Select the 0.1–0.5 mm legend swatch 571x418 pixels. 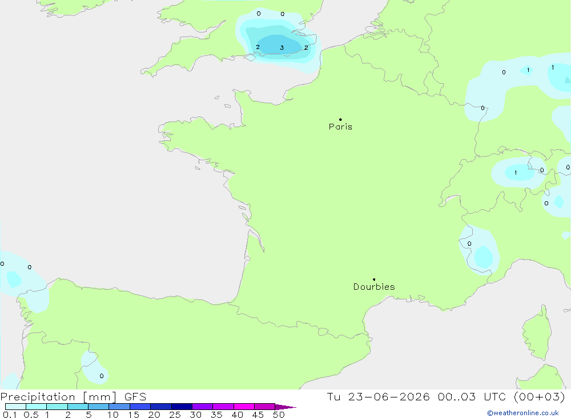[x=15, y=407]
